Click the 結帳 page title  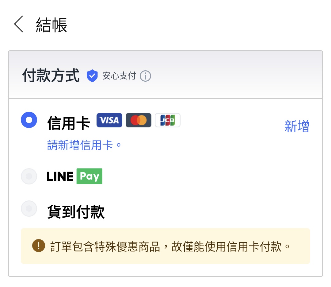coord(51,25)
